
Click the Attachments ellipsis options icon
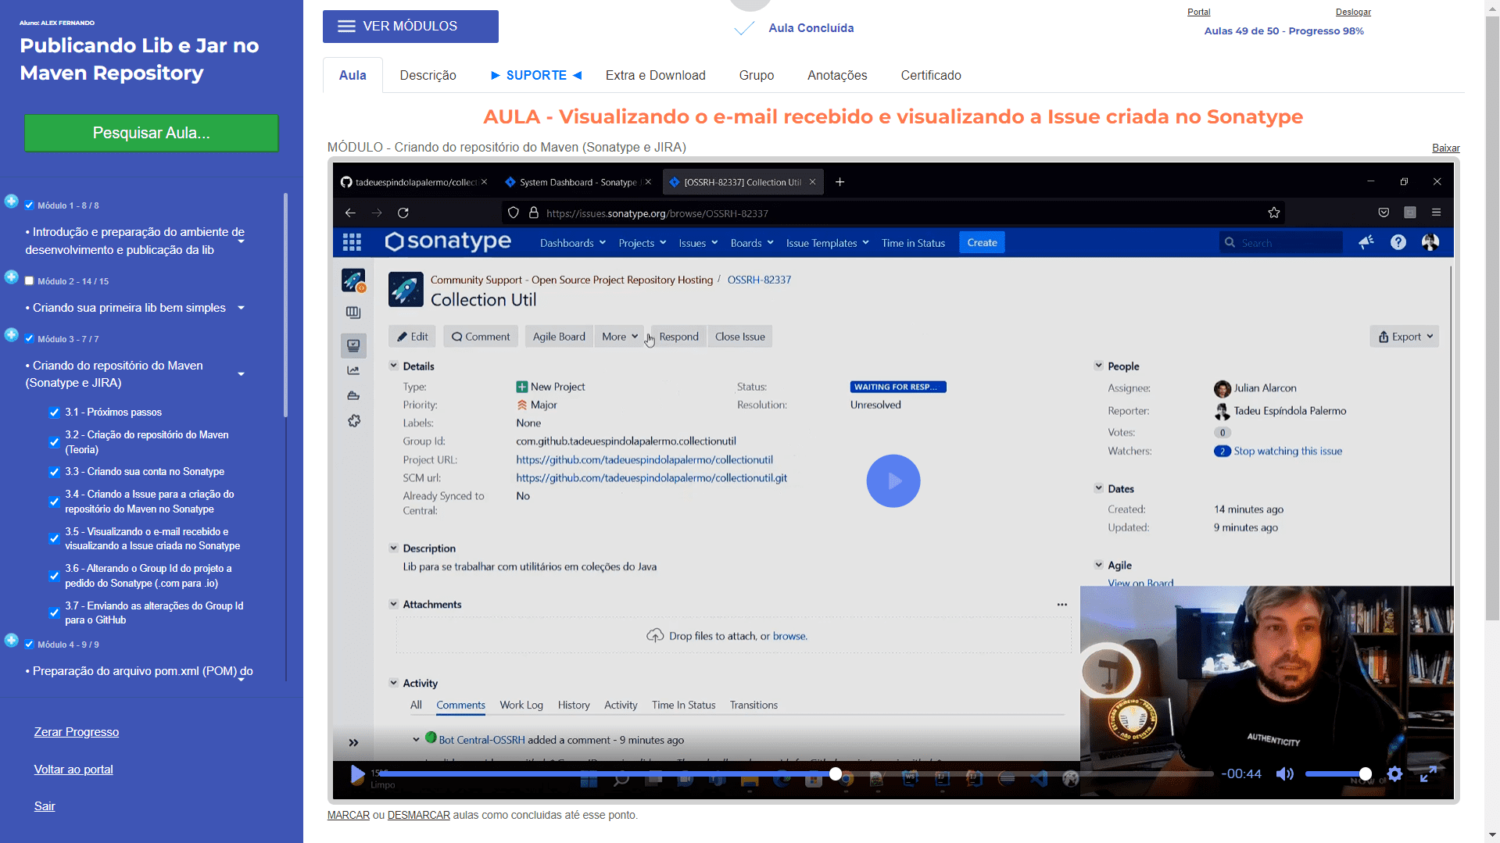click(x=1061, y=604)
